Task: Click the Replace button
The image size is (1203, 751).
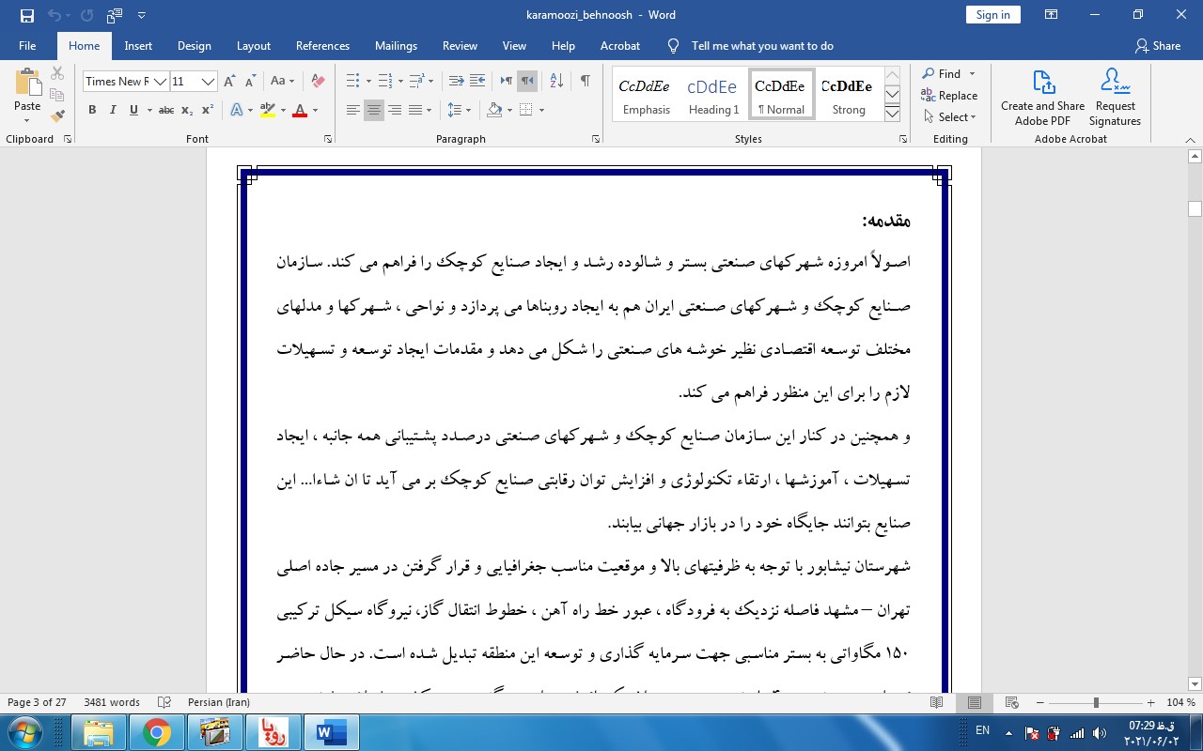Action: click(x=949, y=96)
